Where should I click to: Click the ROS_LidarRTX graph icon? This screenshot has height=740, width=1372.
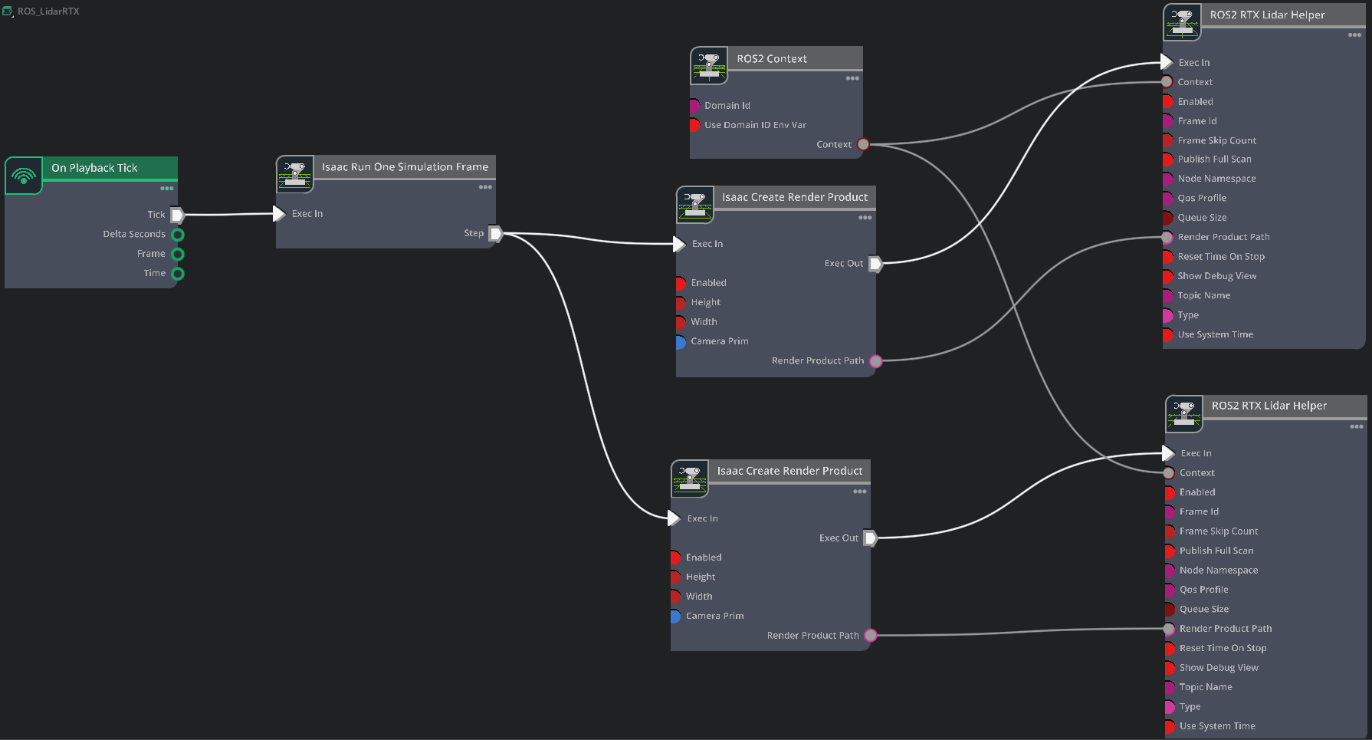(x=8, y=12)
